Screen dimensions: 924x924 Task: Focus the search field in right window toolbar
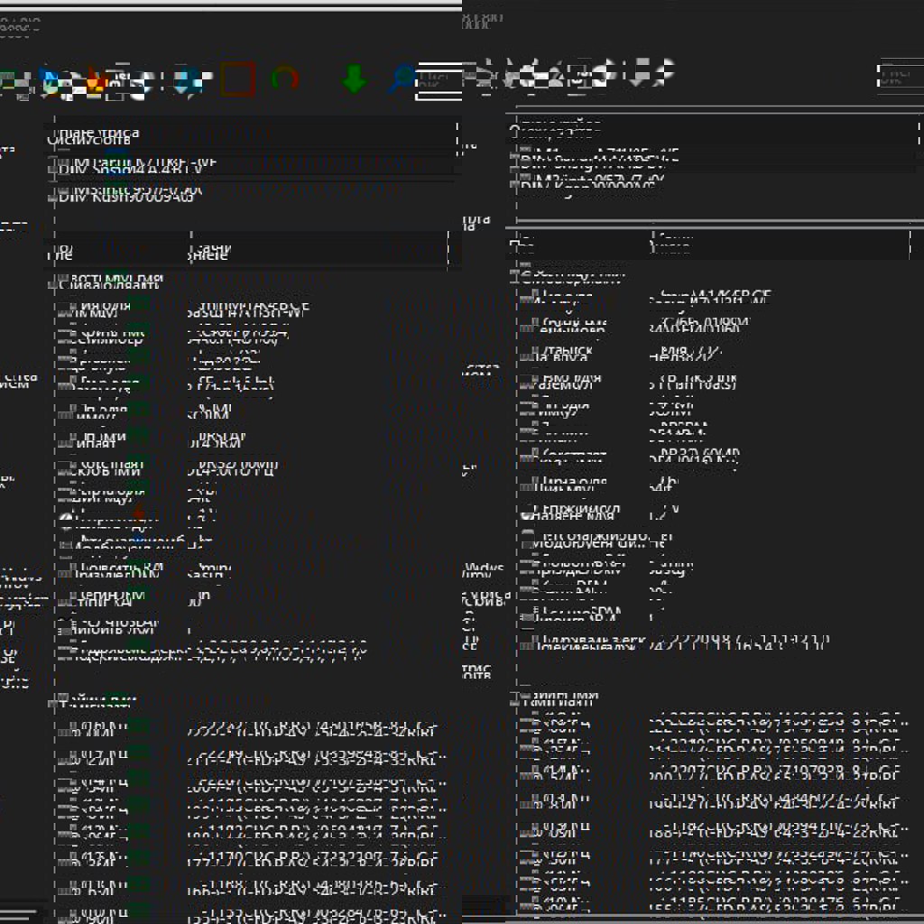[901, 77]
